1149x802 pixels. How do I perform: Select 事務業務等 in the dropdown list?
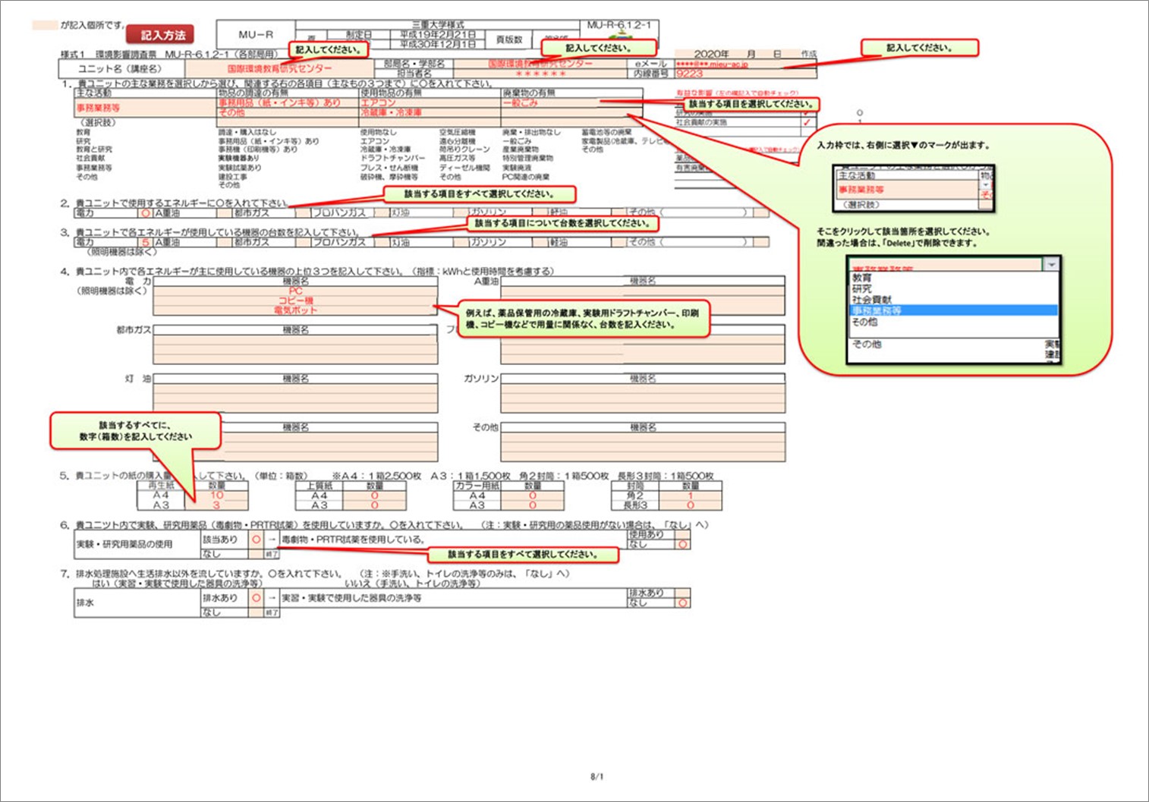pos(877,310)
